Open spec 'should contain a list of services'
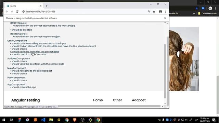 coord(29,54)
